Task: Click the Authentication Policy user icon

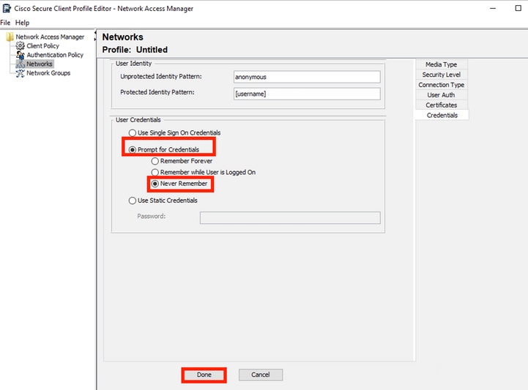Action: (21, 55)
